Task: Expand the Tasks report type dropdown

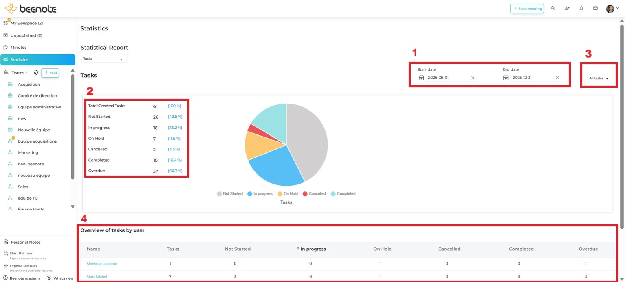Action: (104, 58)
